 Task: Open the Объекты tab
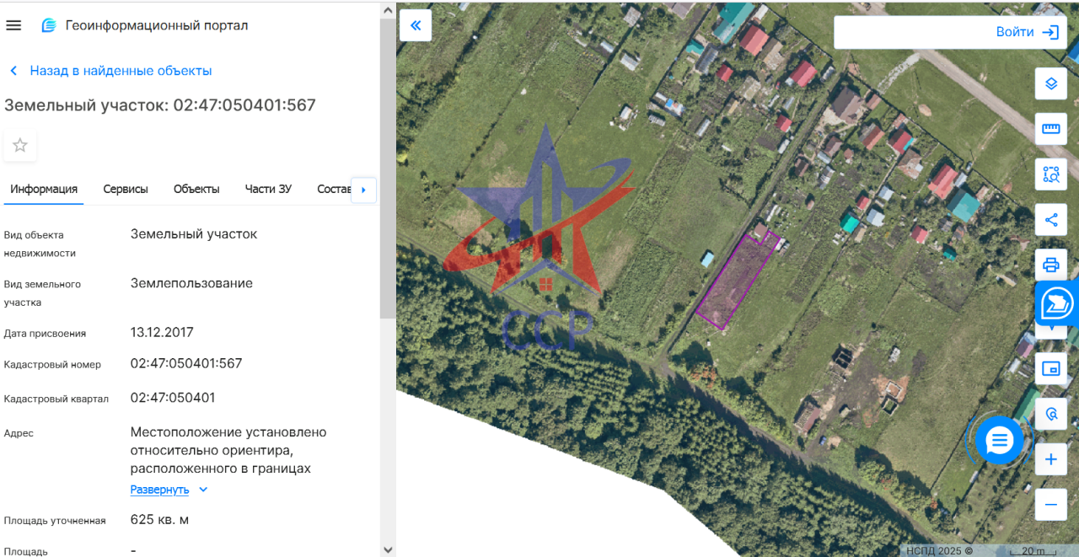pos(196,189)
